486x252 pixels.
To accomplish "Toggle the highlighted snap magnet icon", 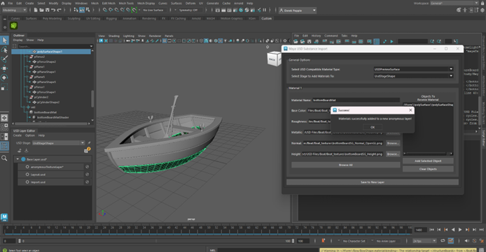I will [x=134, y=10].
